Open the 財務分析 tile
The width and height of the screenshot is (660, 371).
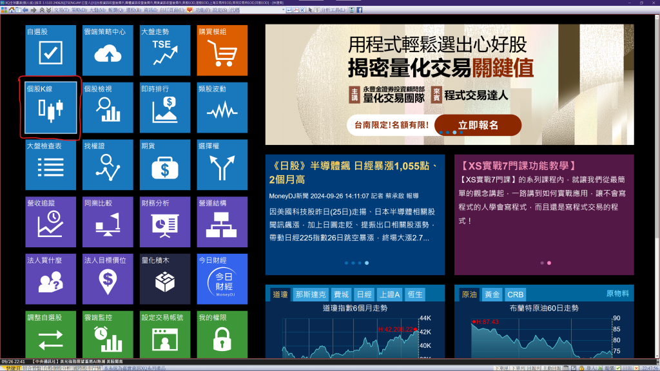[165, 222]
